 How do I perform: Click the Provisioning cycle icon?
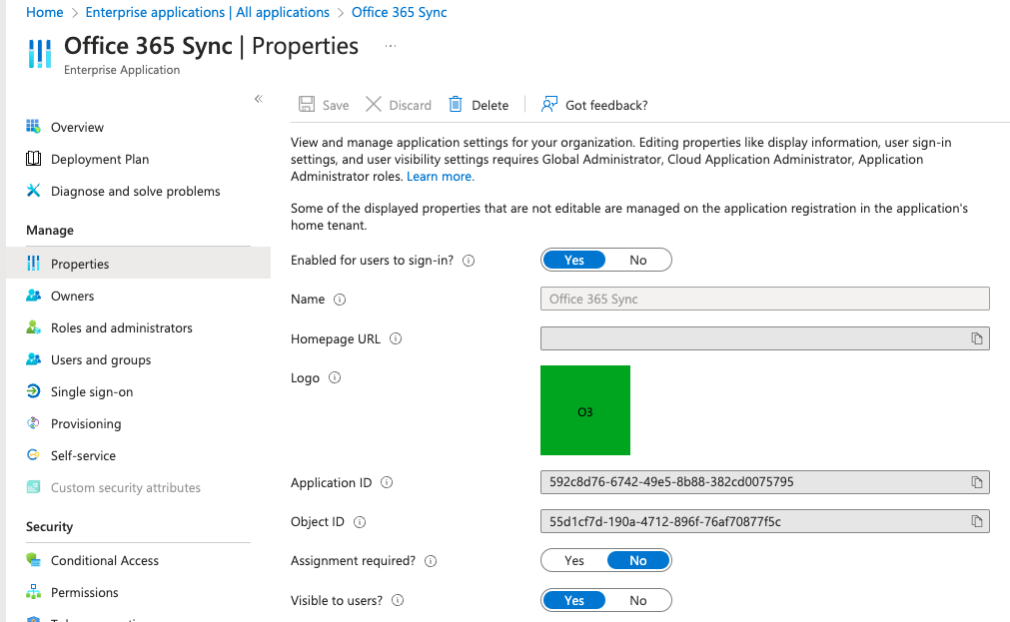[34, 423]
